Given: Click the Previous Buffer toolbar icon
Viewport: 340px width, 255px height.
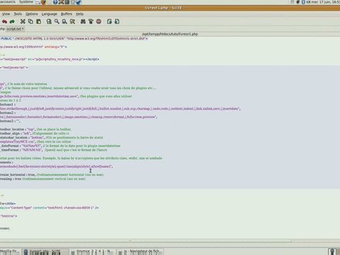Looking at the screenshot, I should [109, 22].
